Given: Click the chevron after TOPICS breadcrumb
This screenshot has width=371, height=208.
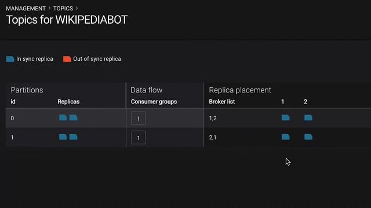Looking at the screenshot, I should click(x=77, y=8).
